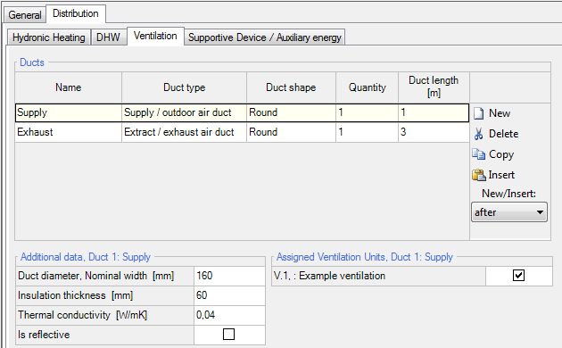The image size is (562, 348).
Task: Open Supportive Device / Auxiliary energy tab
Action: tap(265, 37)
